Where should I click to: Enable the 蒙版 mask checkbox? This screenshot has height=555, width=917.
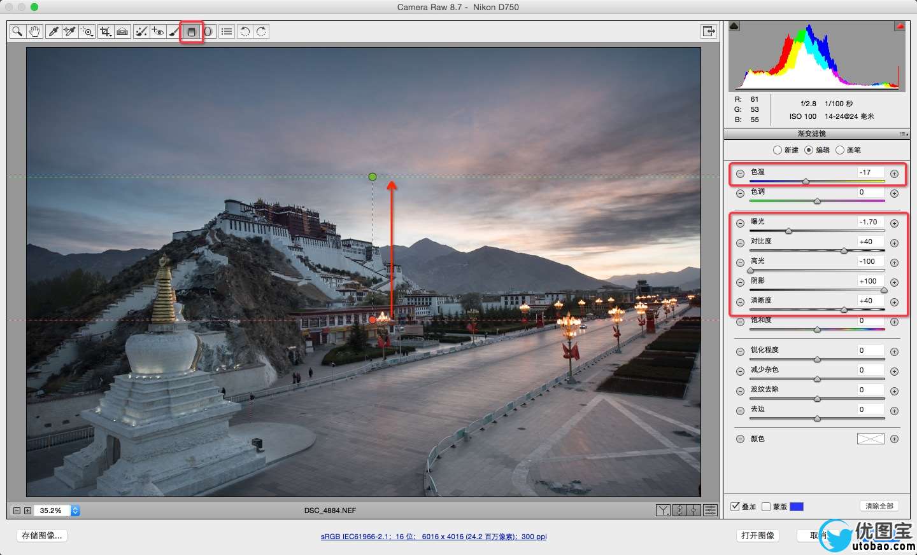766,507
